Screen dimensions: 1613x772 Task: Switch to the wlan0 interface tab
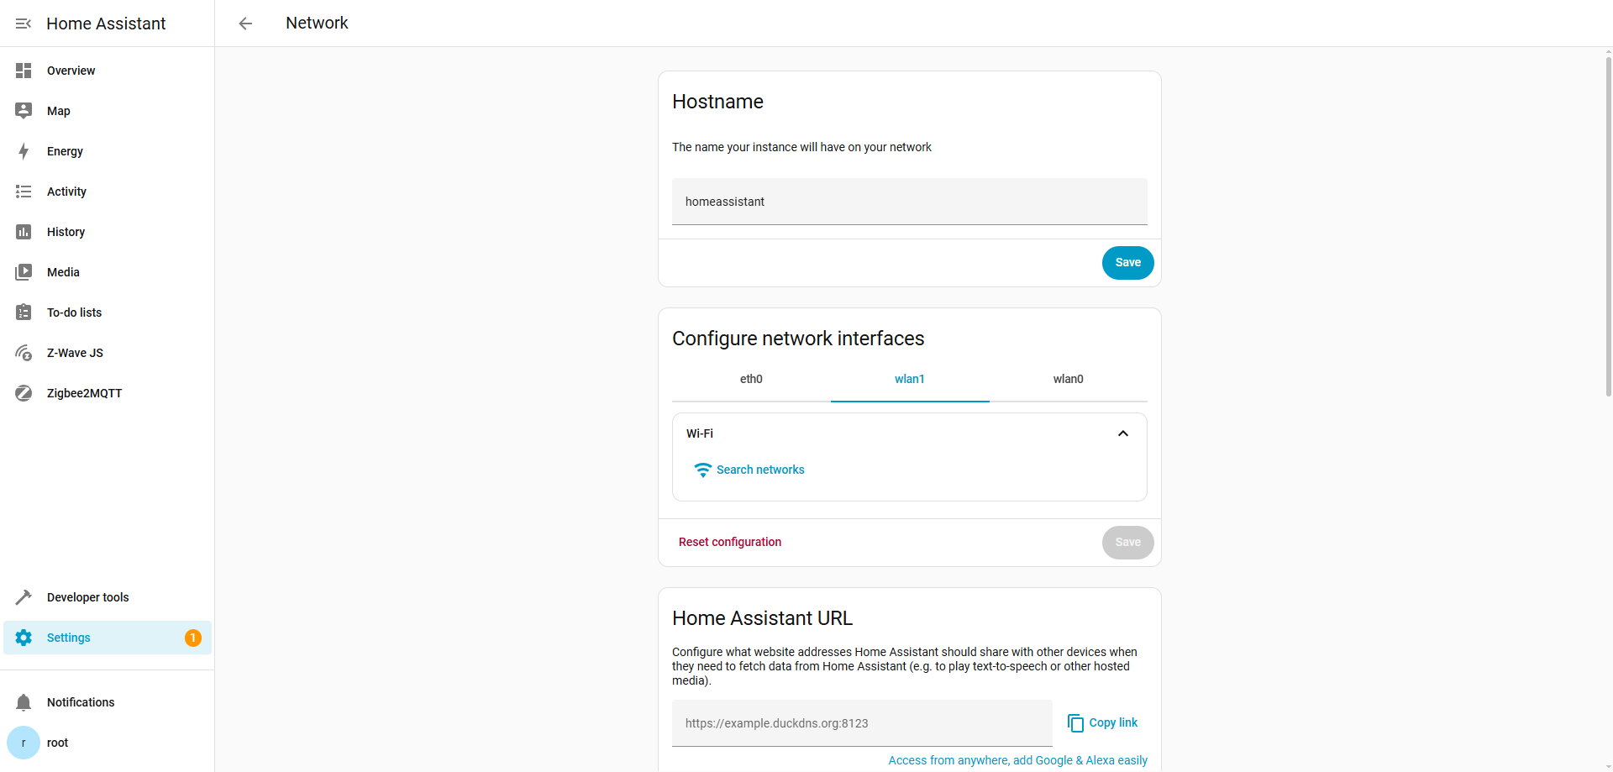click(x=1068, y=379)
